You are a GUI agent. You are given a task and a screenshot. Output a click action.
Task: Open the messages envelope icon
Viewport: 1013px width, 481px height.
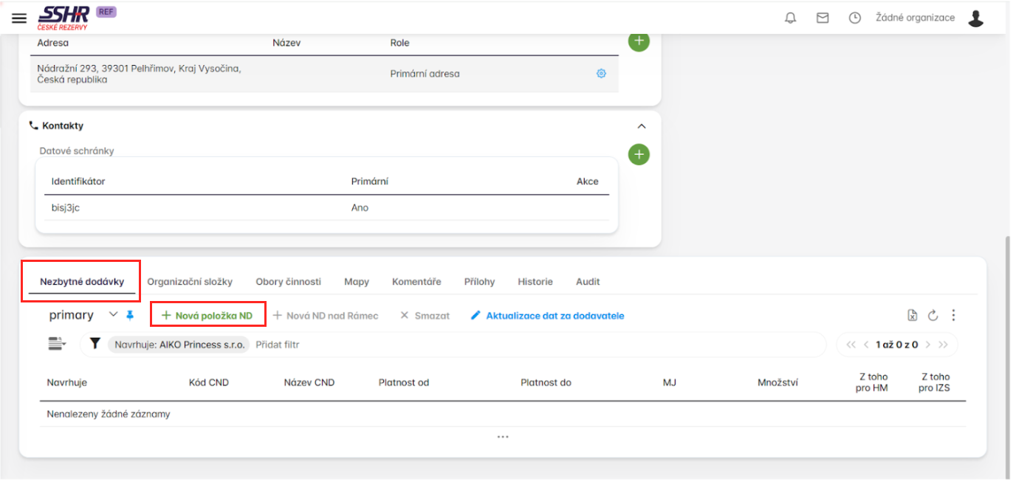823,18
